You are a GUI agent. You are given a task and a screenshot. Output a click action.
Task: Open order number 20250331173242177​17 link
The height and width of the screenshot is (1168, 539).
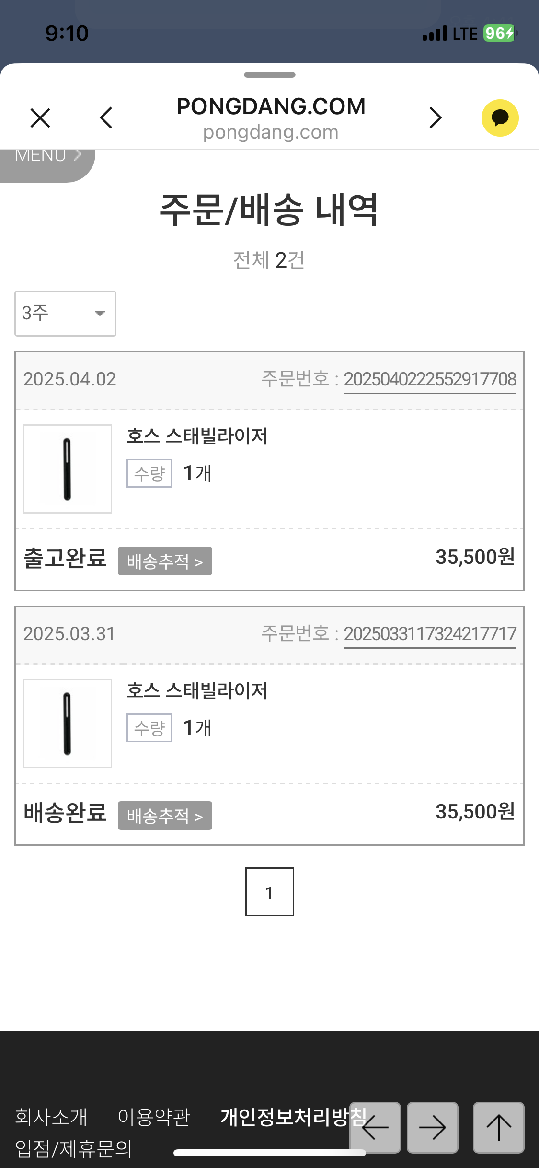pos(430,634)
